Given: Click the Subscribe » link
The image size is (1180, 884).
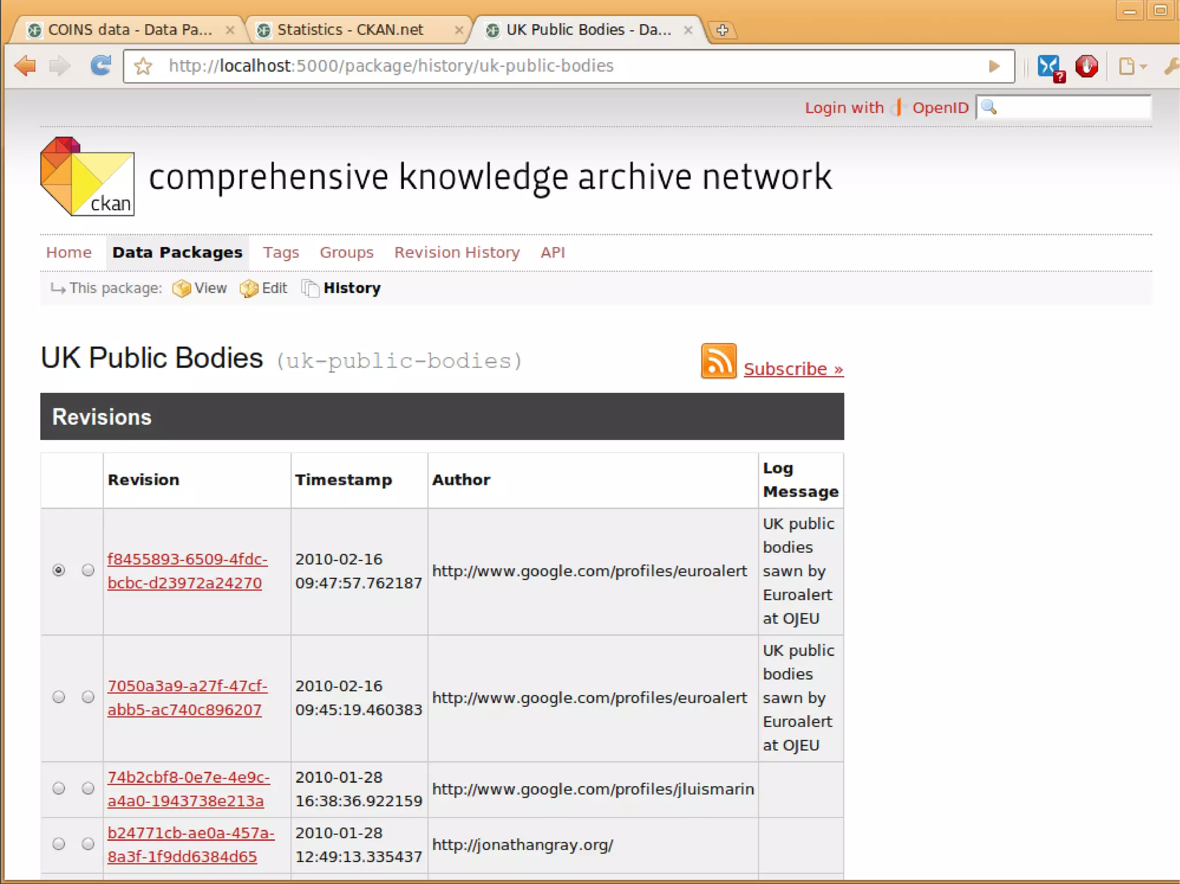Looking at the screenshot, I should pyautogui.click(x=794, y=369).
